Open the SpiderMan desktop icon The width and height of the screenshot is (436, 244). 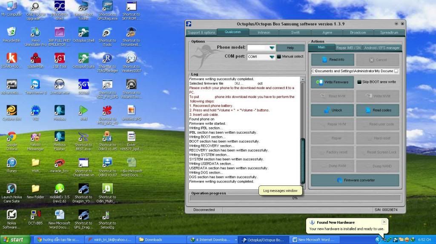[x=36, y=61]
